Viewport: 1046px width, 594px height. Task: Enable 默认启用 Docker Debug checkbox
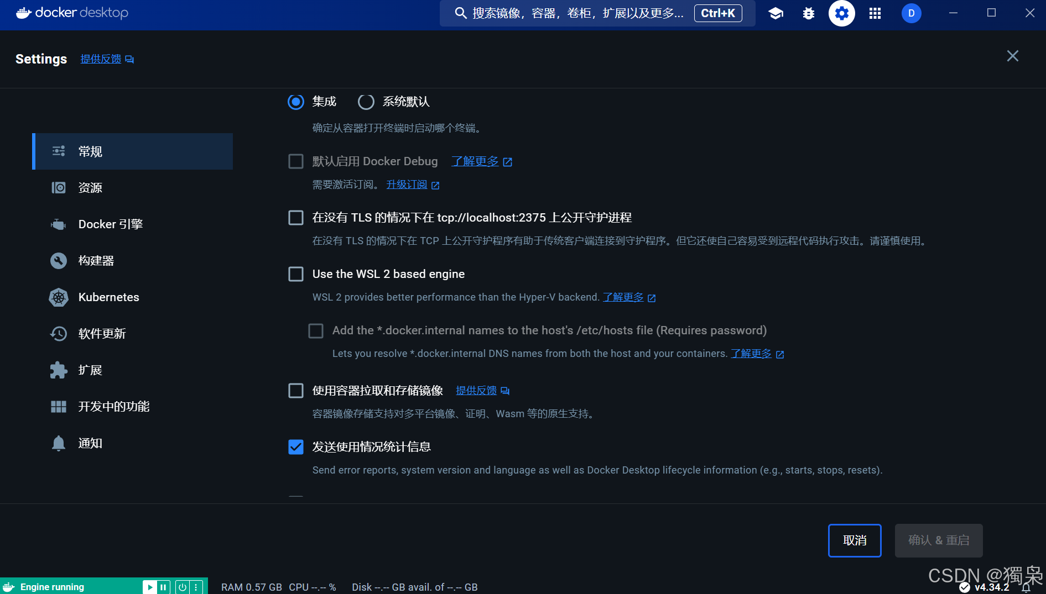point(296,161)
